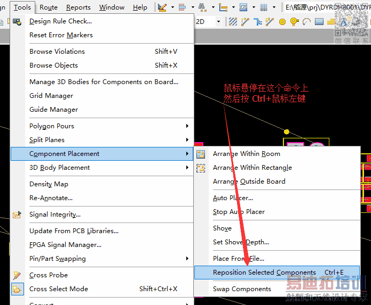
Task: Select the Component Placement menu item
Action: (102, 154)
